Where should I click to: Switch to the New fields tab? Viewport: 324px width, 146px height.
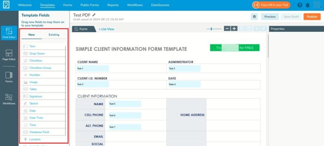click(32, 35)
